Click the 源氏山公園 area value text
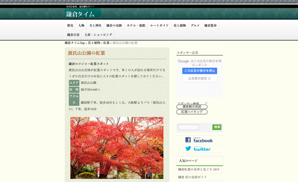Viewport: 298px width, 182px height. click(89, 83)
